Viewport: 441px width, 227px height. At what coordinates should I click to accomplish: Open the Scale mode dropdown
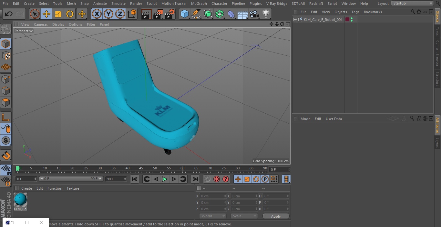[x=244, y=216]
